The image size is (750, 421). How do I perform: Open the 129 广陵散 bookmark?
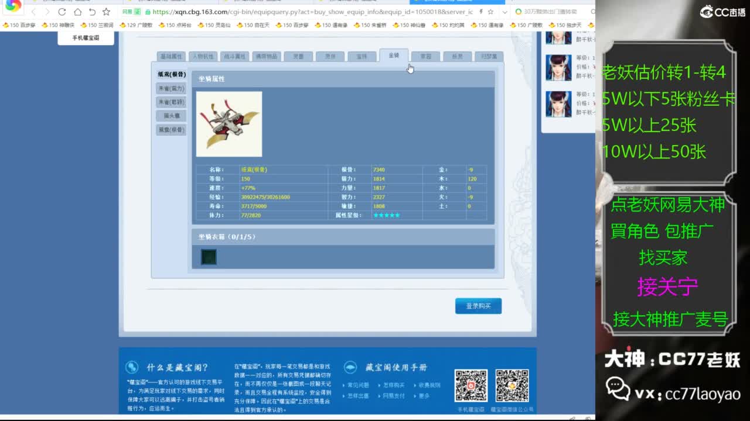point(136,25)
